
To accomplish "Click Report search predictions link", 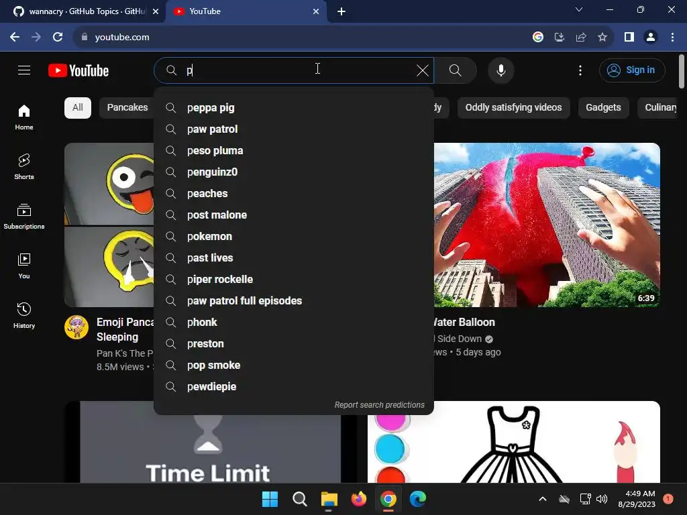I will (x=380, y=405).
